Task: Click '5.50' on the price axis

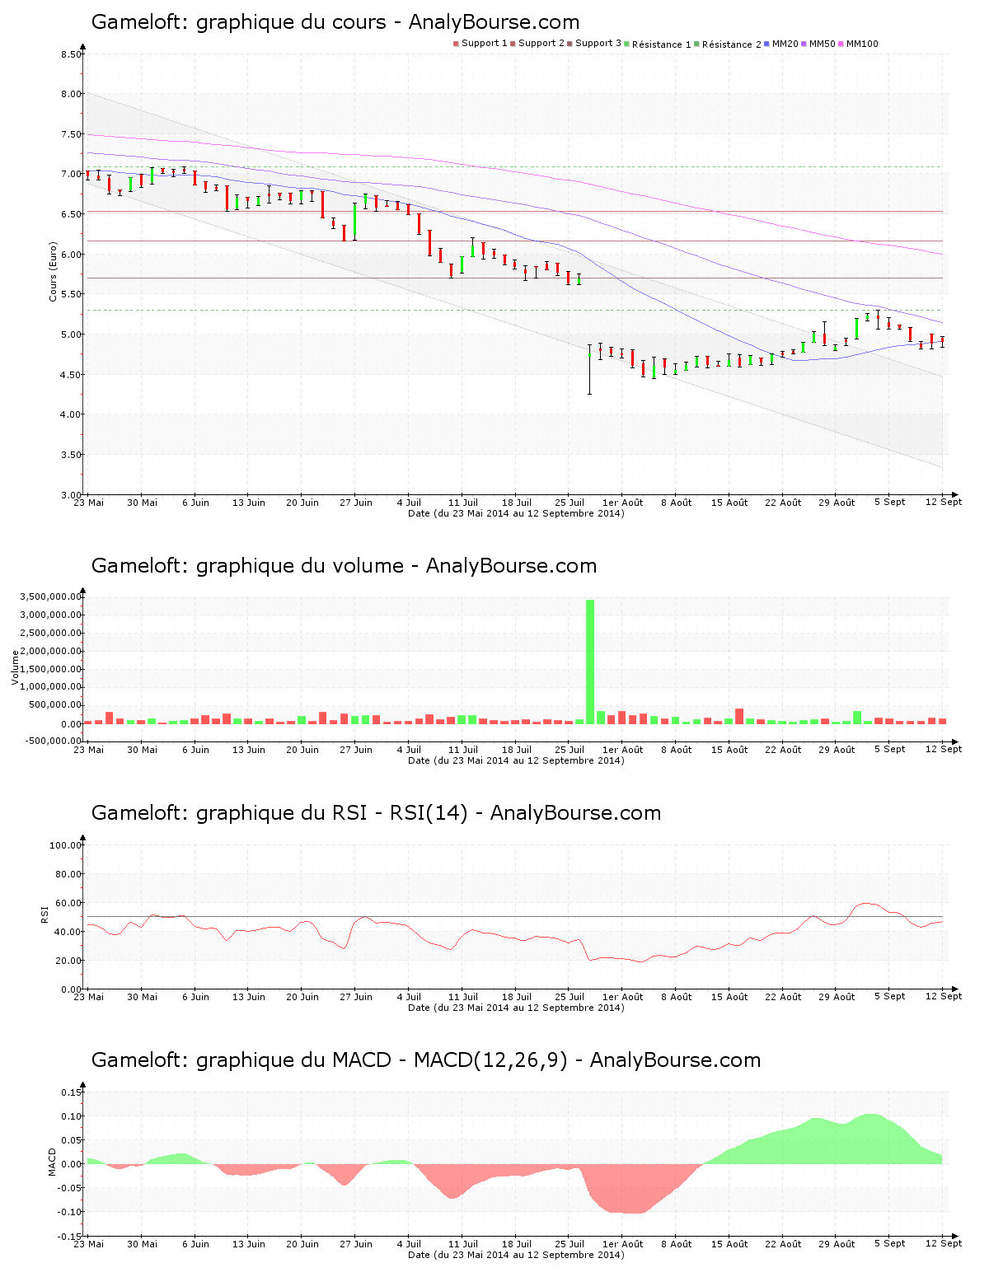Action: click(71, 295)
